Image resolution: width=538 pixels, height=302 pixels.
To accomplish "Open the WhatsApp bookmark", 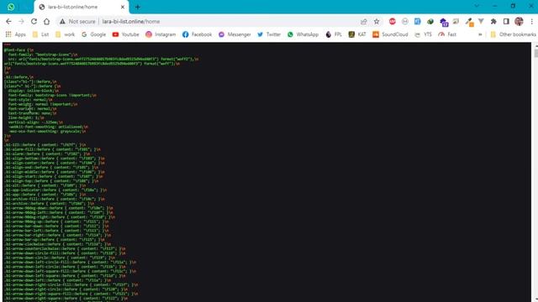I will point(303,34).
